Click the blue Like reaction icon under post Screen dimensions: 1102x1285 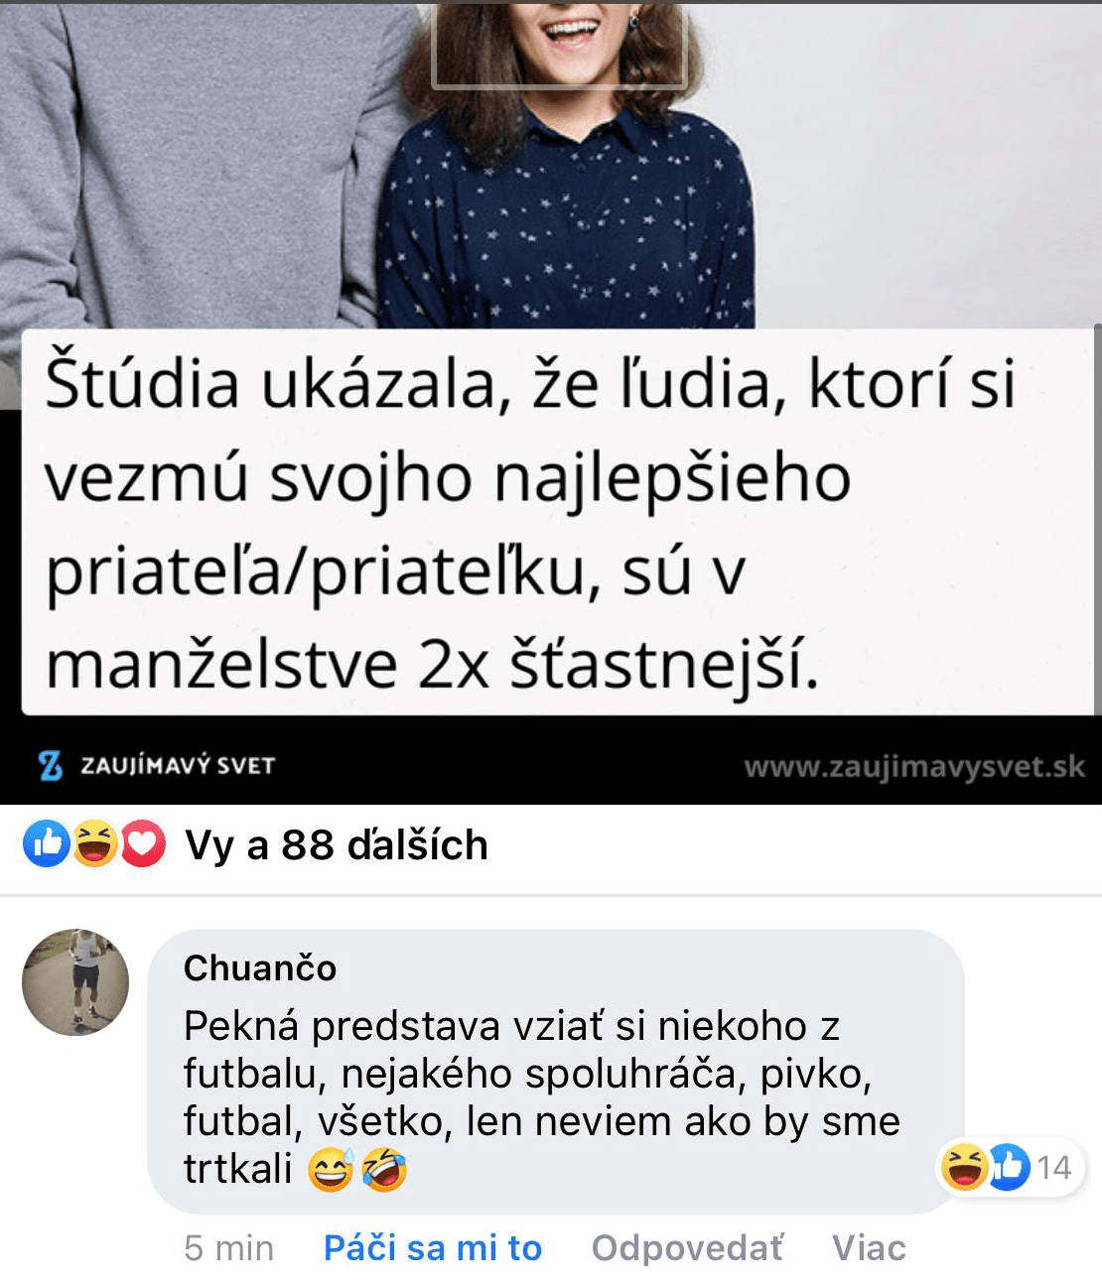pos(47,844)
